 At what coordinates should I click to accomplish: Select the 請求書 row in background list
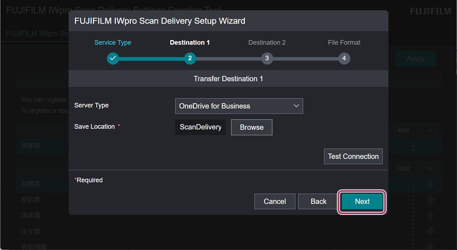(228, 216)
